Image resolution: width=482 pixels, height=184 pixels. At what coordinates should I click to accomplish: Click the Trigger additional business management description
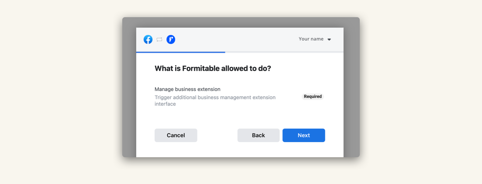point(215,101)
